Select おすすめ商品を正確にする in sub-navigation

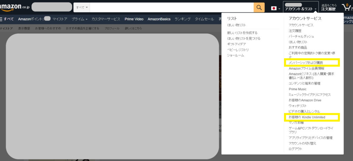point(83,28)
